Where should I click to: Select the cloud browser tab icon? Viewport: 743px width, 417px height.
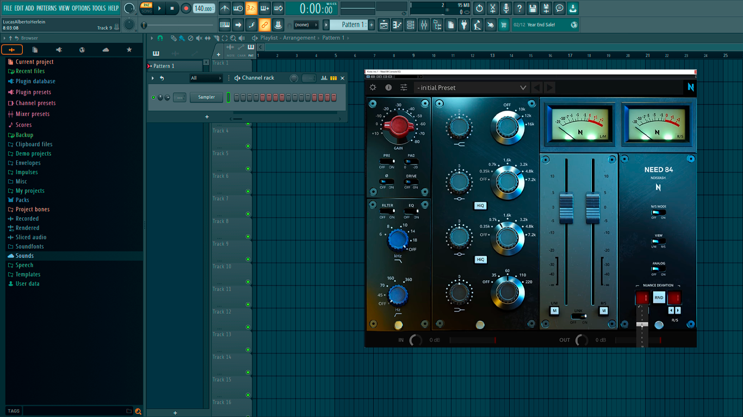(106, 49)
